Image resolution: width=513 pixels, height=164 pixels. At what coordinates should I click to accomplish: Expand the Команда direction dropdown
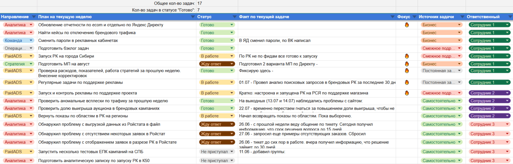coord(31,41)
